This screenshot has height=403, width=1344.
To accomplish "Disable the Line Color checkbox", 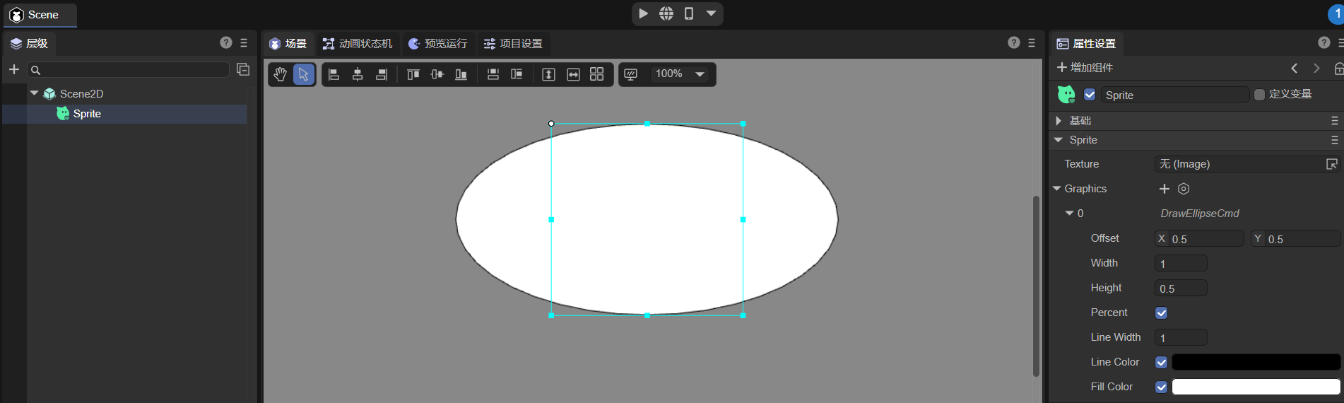I will [1161, 362].
